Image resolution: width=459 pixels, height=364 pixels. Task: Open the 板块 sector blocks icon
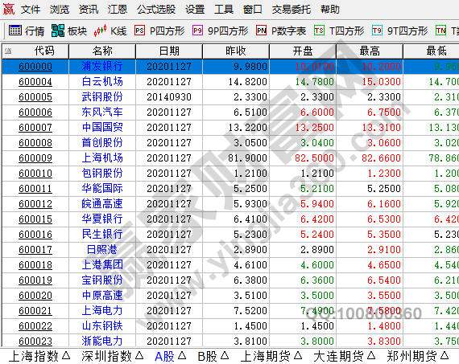tap(58, 30)
